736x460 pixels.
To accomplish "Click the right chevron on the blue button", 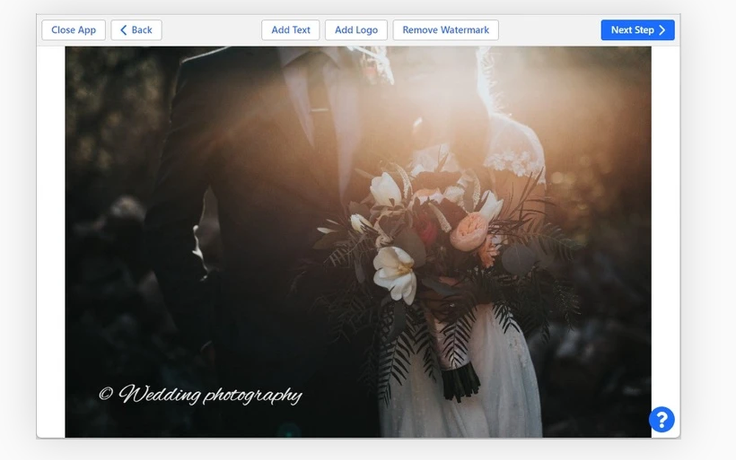I will click(x=660, y=29).
